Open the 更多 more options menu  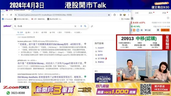(60, 33)
